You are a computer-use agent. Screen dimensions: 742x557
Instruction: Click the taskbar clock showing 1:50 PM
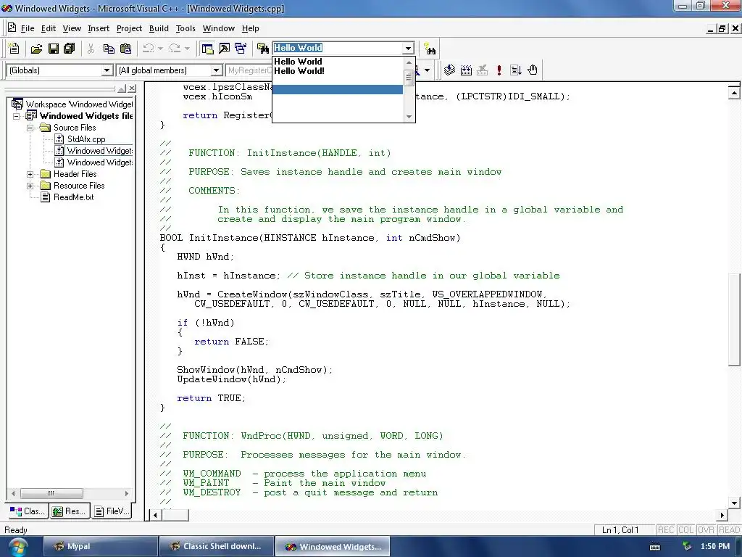(x=715, y=547)
